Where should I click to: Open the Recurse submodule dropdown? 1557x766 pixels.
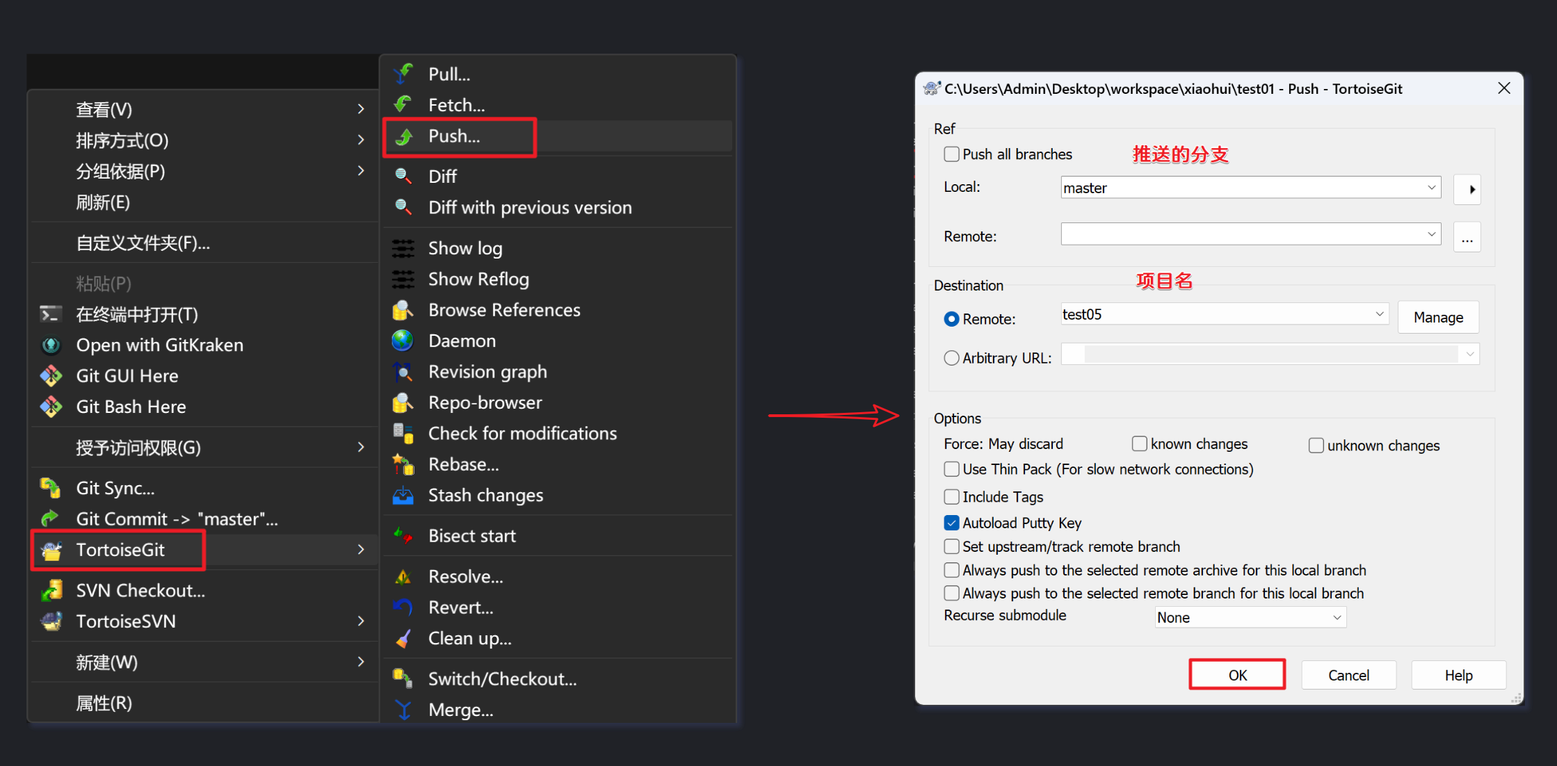point(1336,617)
